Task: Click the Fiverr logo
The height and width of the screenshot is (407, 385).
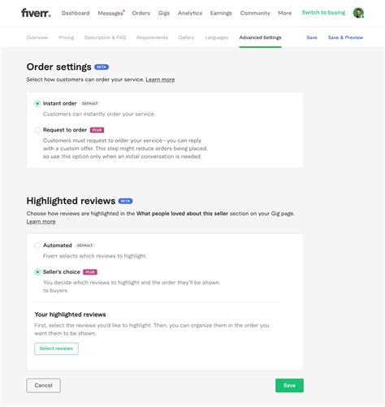Action: click(36, 13)
